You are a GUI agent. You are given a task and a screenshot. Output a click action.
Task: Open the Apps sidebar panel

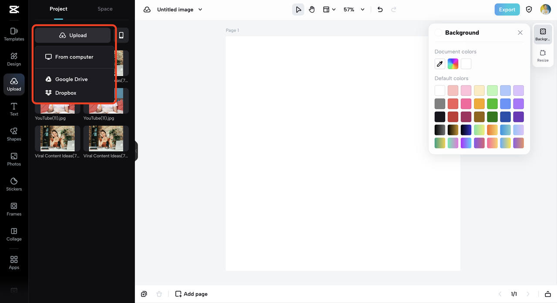click(x=14, y=263)
